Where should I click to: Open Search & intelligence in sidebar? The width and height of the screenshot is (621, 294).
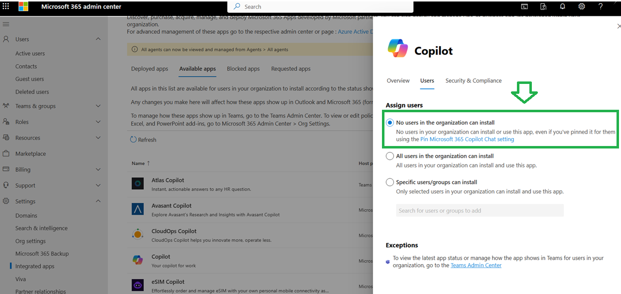[x=41, y=228]
